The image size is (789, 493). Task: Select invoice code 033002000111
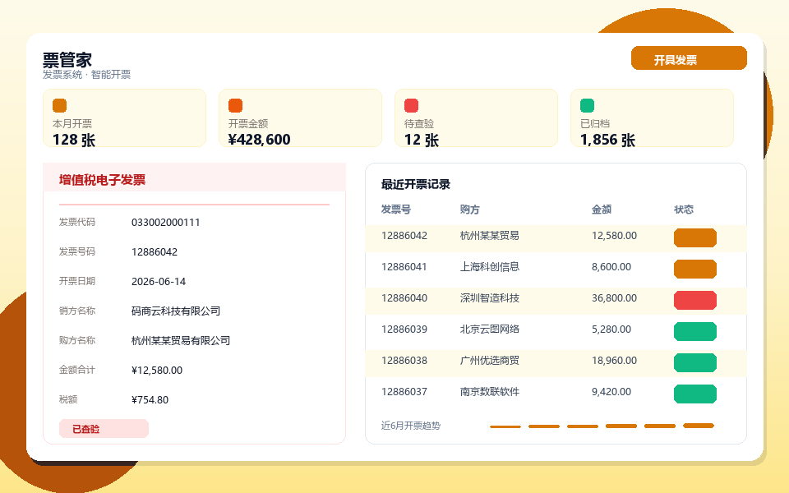pos(165,223)
